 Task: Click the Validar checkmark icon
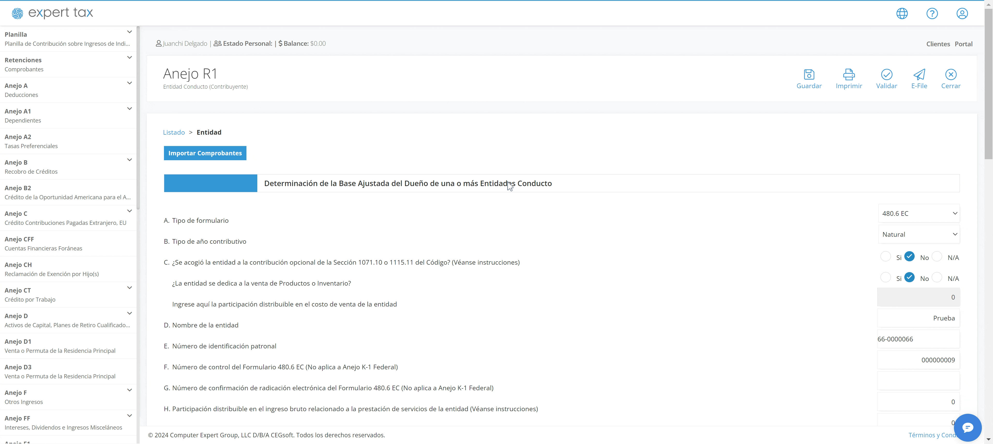coord(886,74)
